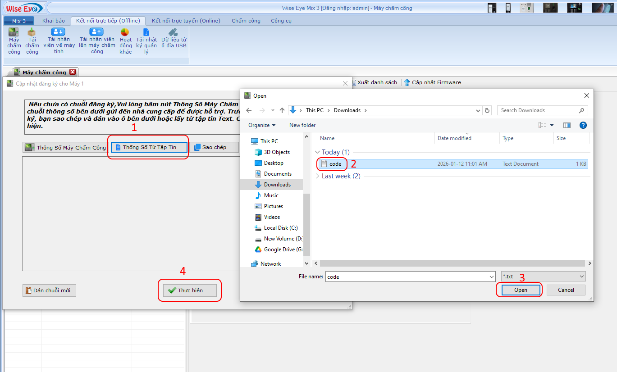
Task: Click the File name input field
Action: (409, 277)
